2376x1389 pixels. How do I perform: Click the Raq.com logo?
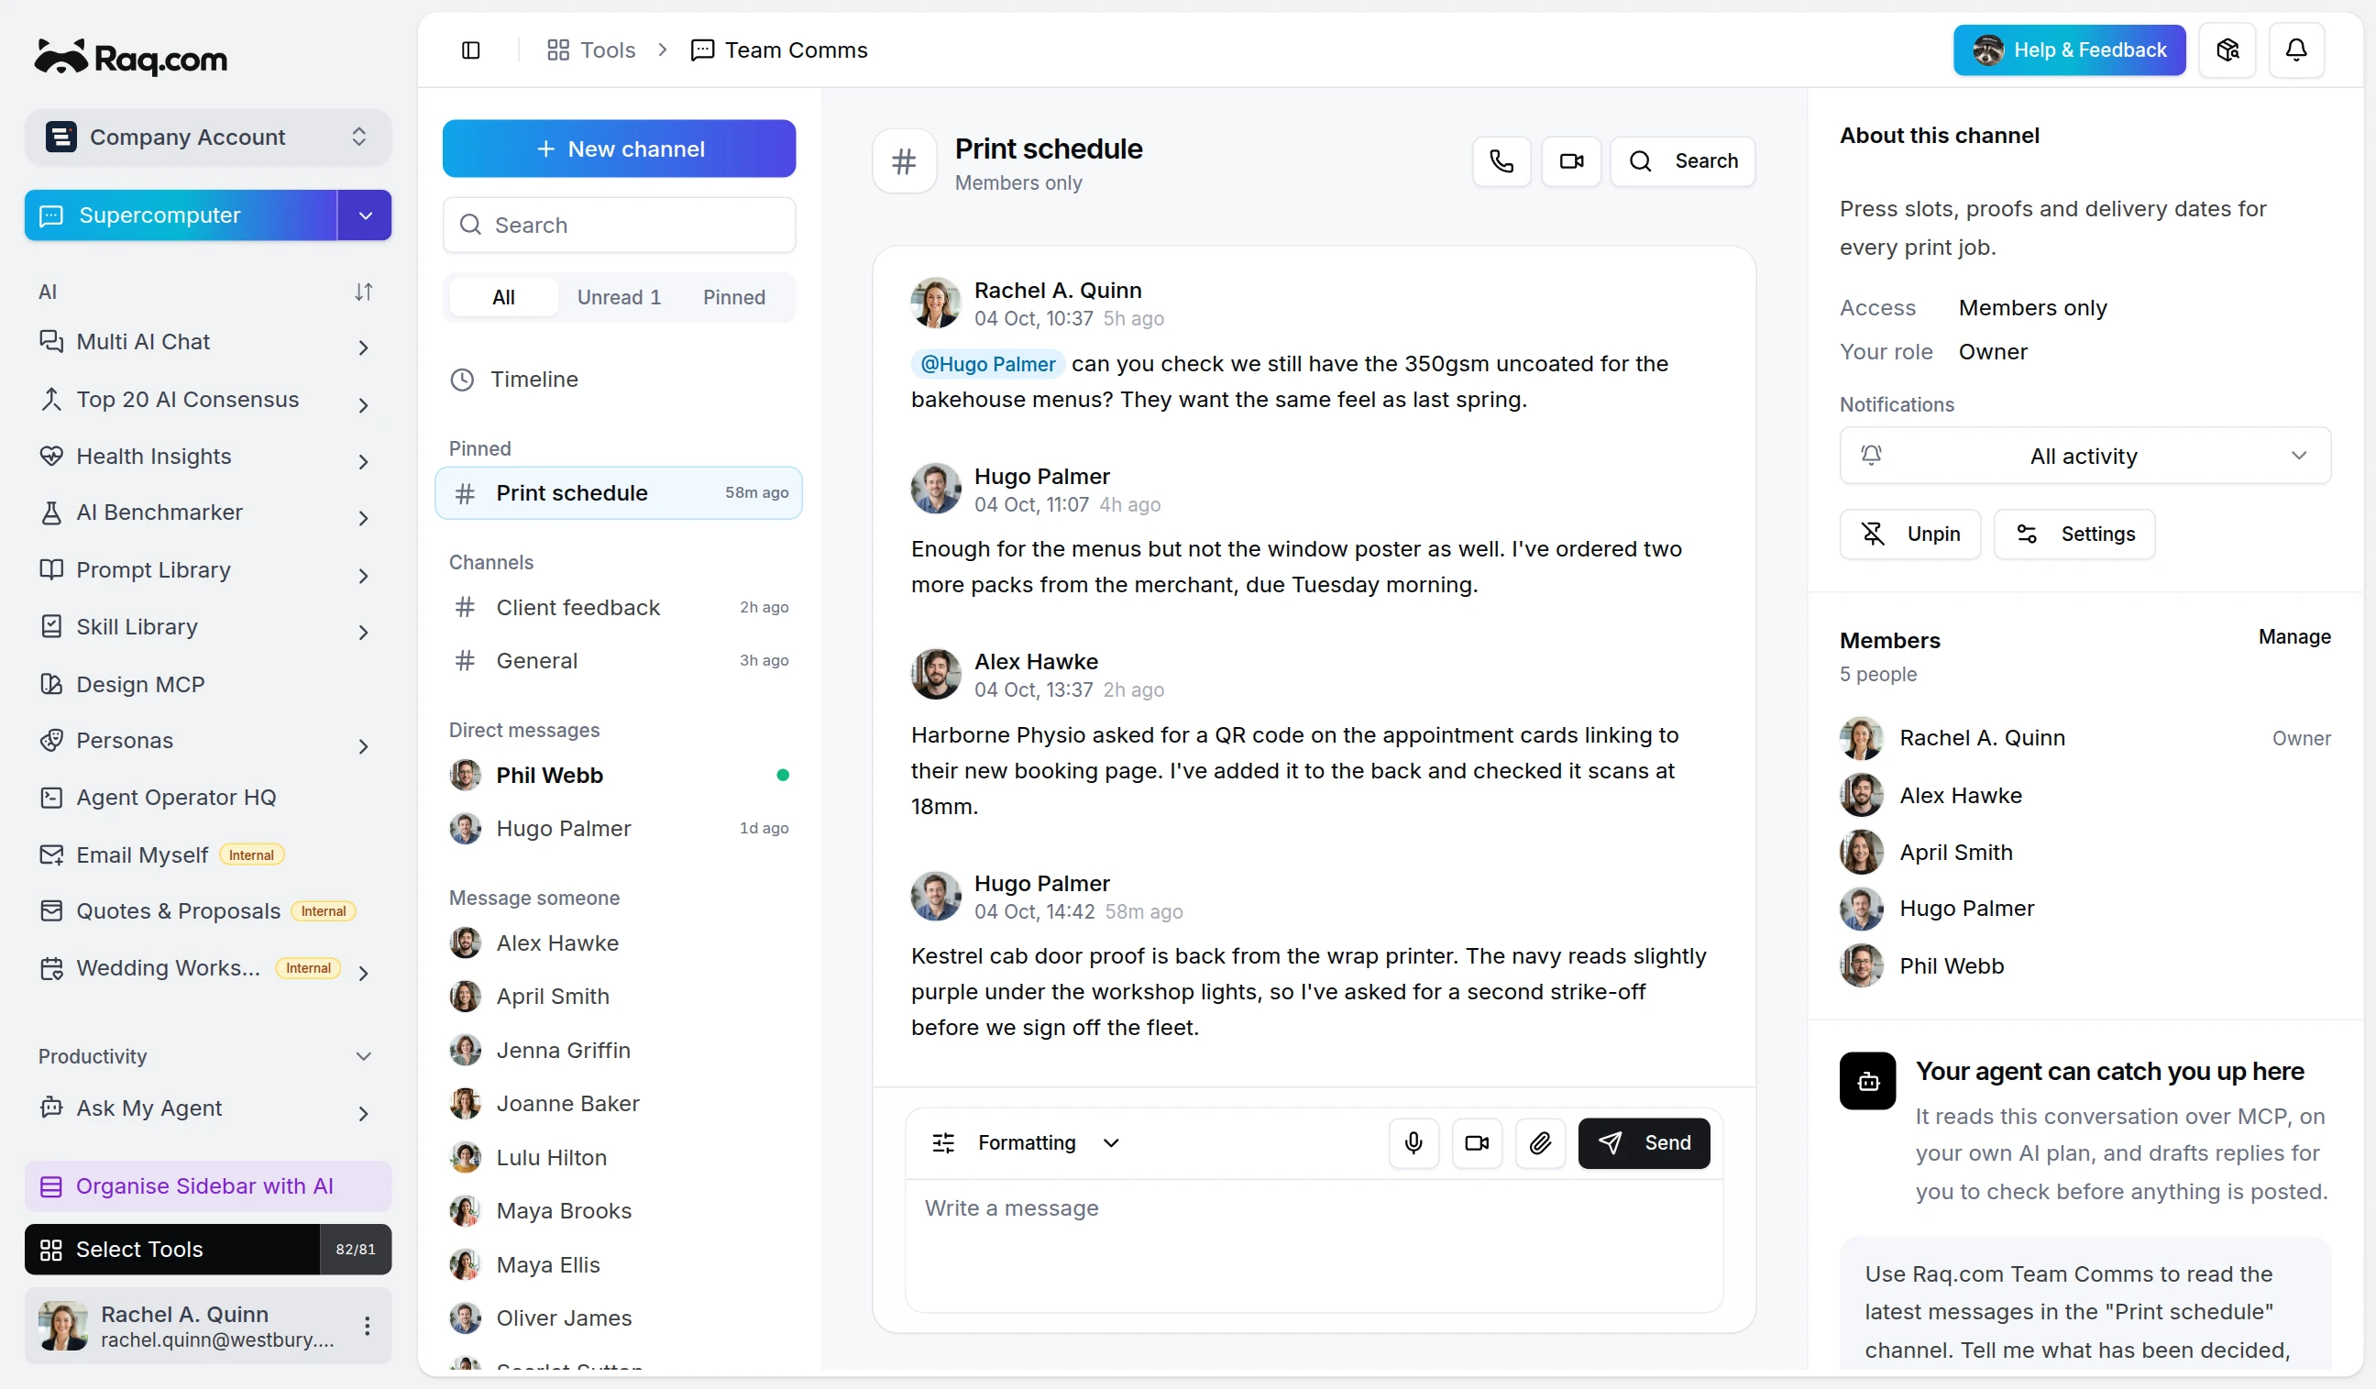click(x=131, y=58)
